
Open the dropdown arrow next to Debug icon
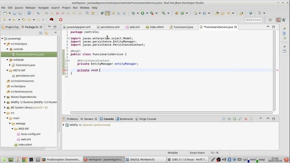pyautogui.click(x=138, y=13)
